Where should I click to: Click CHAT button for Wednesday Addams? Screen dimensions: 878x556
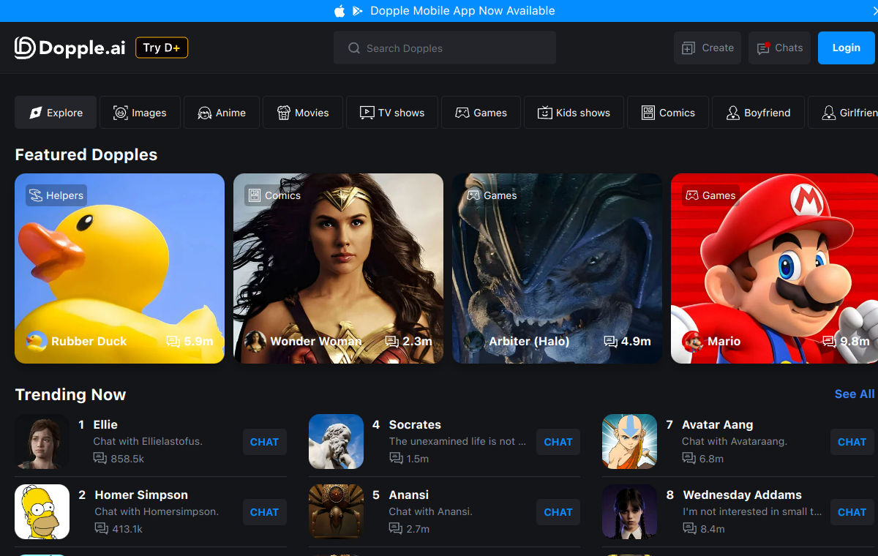tap(852, 512)
